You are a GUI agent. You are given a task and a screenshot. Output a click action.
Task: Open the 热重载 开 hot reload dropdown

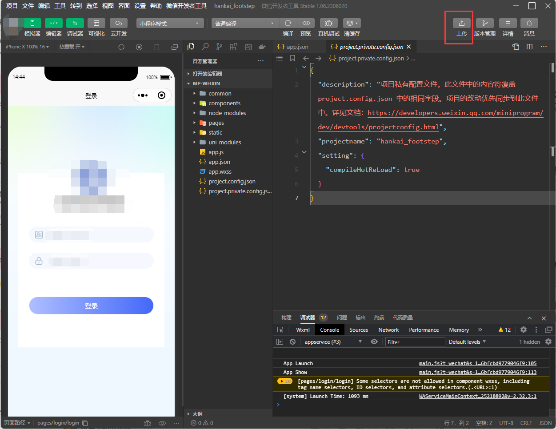pyautogui.click(x=72, y=47)
